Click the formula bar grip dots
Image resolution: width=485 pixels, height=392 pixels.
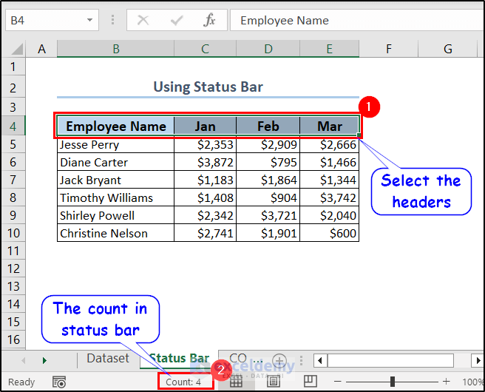[x=112, y=20]
